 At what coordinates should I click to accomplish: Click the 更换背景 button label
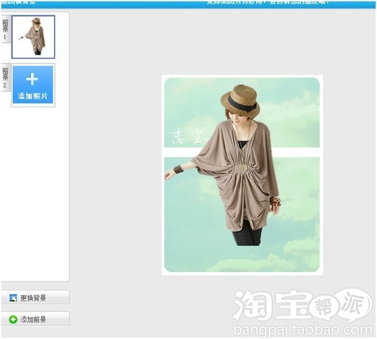pos(33,298)
